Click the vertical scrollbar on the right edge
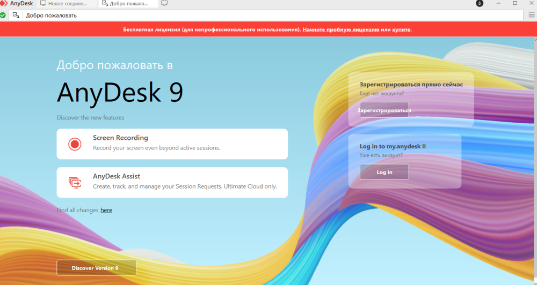537x285 pixels. click(x=535, y=161)
